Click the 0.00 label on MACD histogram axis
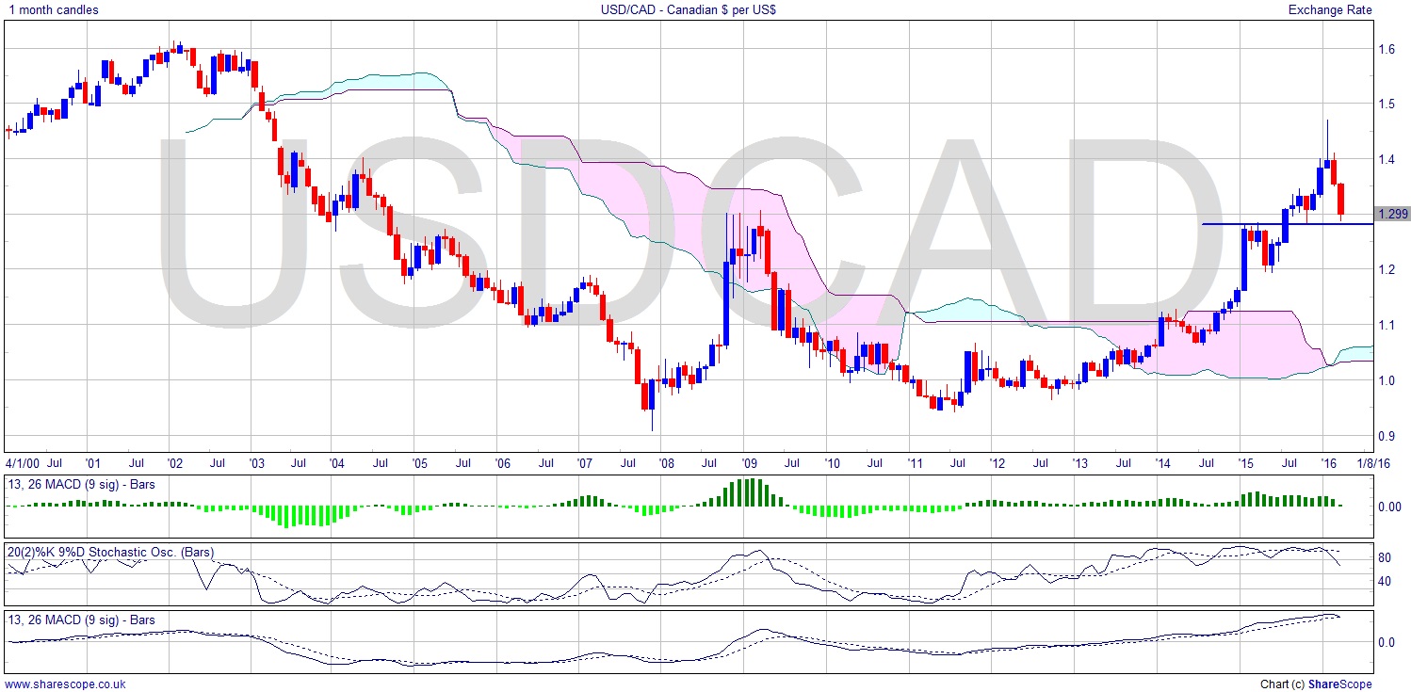This screenshot has height=692, width=1411. tap(1389, 507)
